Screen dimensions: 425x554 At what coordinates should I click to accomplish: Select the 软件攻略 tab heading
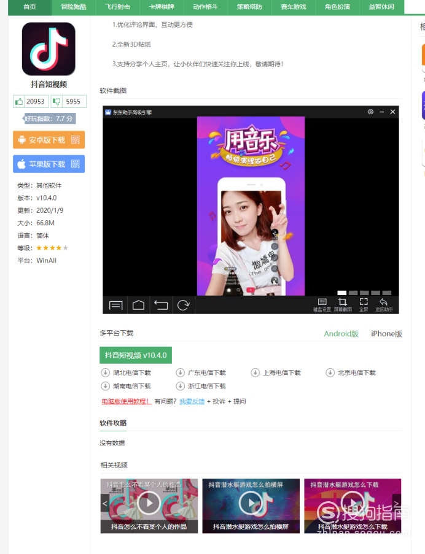(113, 423)
